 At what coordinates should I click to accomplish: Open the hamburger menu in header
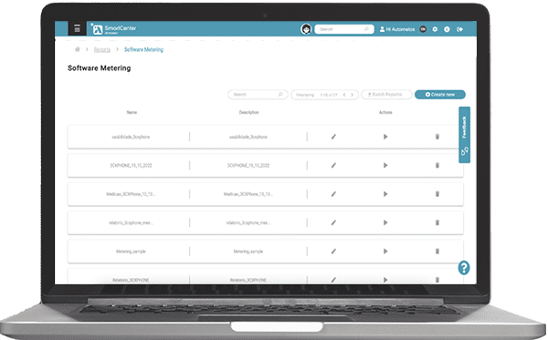pyautogui.click(x=78, y=28)
